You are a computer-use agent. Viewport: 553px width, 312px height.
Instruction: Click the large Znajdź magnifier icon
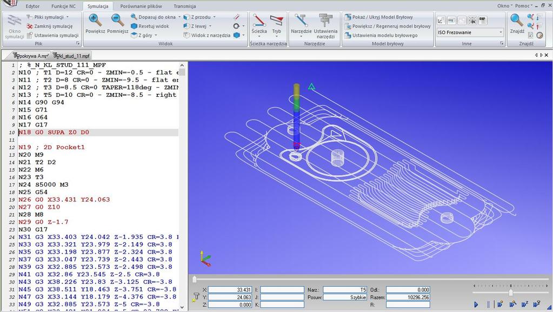tap(517, 21)
